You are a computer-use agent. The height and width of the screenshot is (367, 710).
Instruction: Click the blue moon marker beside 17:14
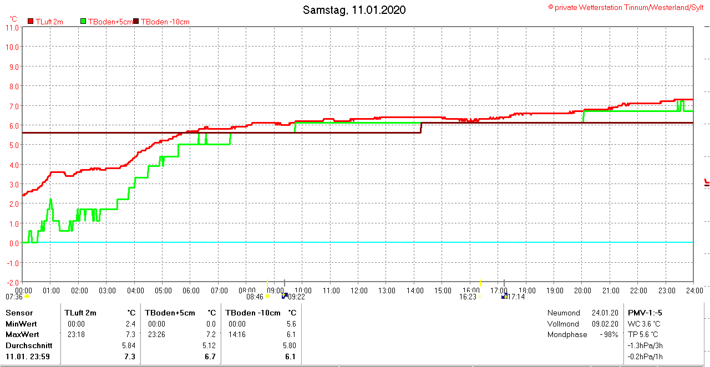504,297
